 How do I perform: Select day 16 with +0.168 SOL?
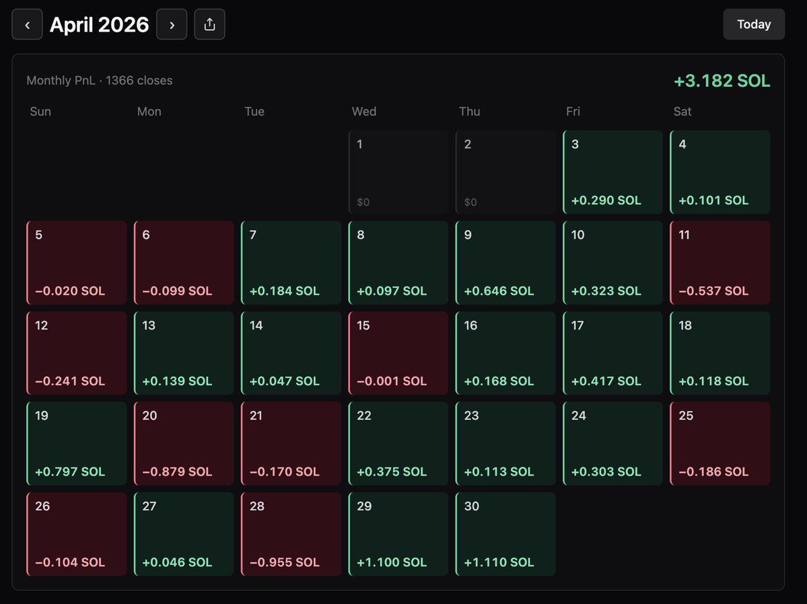(505, 353)
